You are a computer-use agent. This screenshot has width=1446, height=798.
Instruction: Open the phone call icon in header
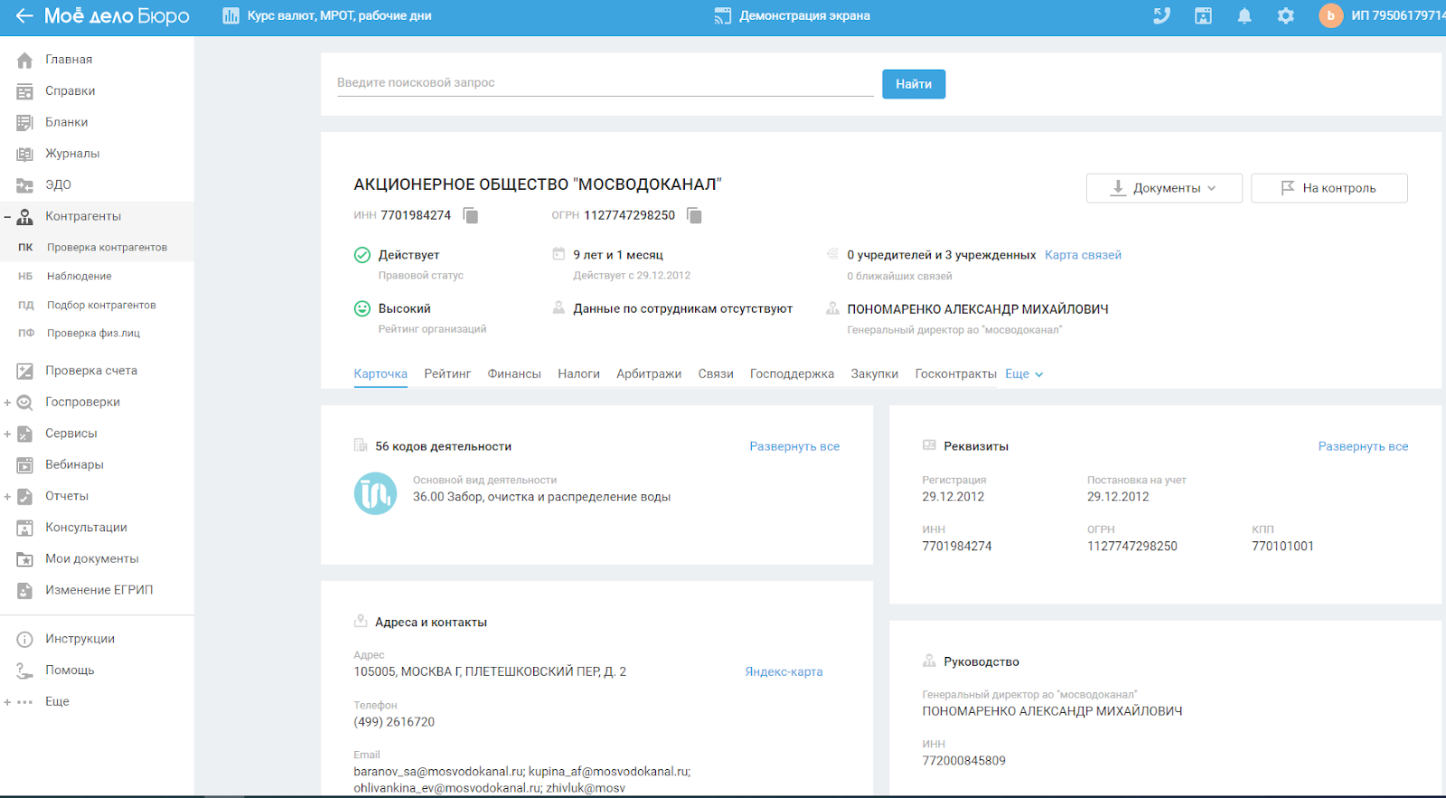tap(1162, 15)
